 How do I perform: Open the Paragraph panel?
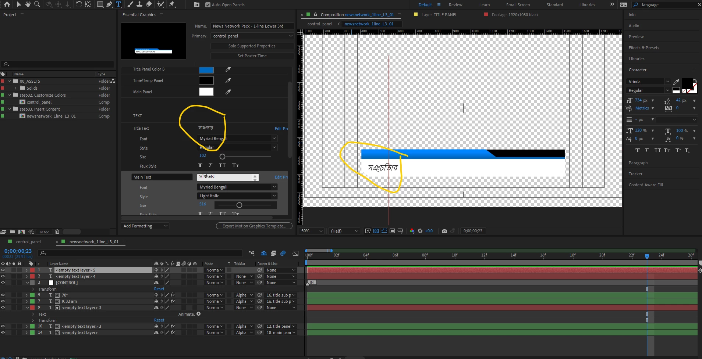point(638,163)
